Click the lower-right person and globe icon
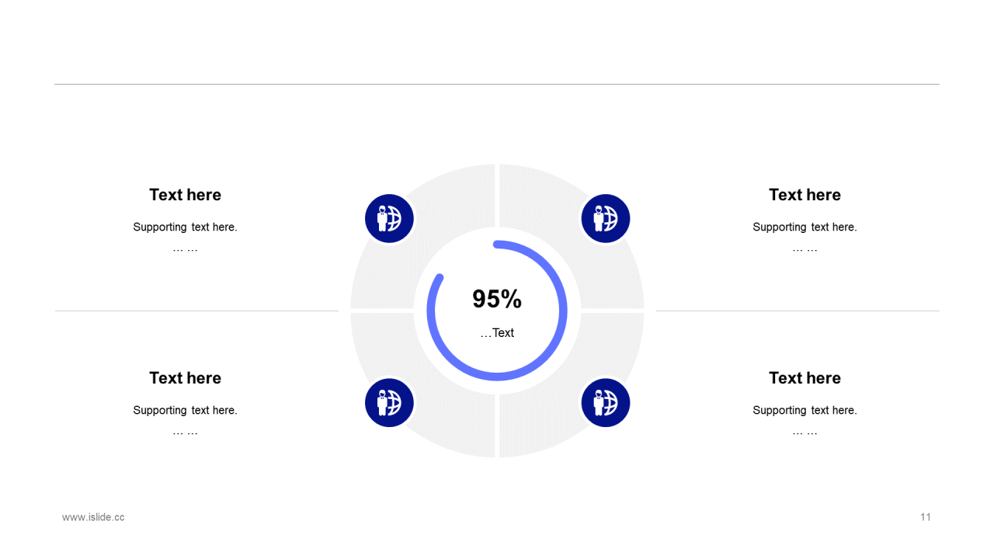This screenshot has height=559, width=994. coord(605,402)
